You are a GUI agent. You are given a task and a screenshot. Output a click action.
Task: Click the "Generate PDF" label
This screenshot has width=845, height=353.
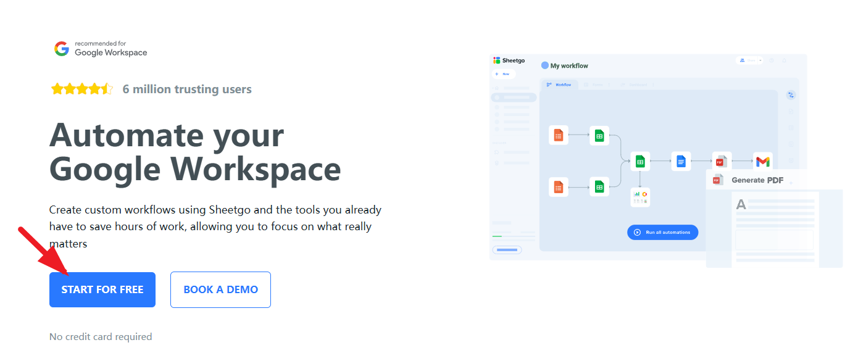click(757, 180)
